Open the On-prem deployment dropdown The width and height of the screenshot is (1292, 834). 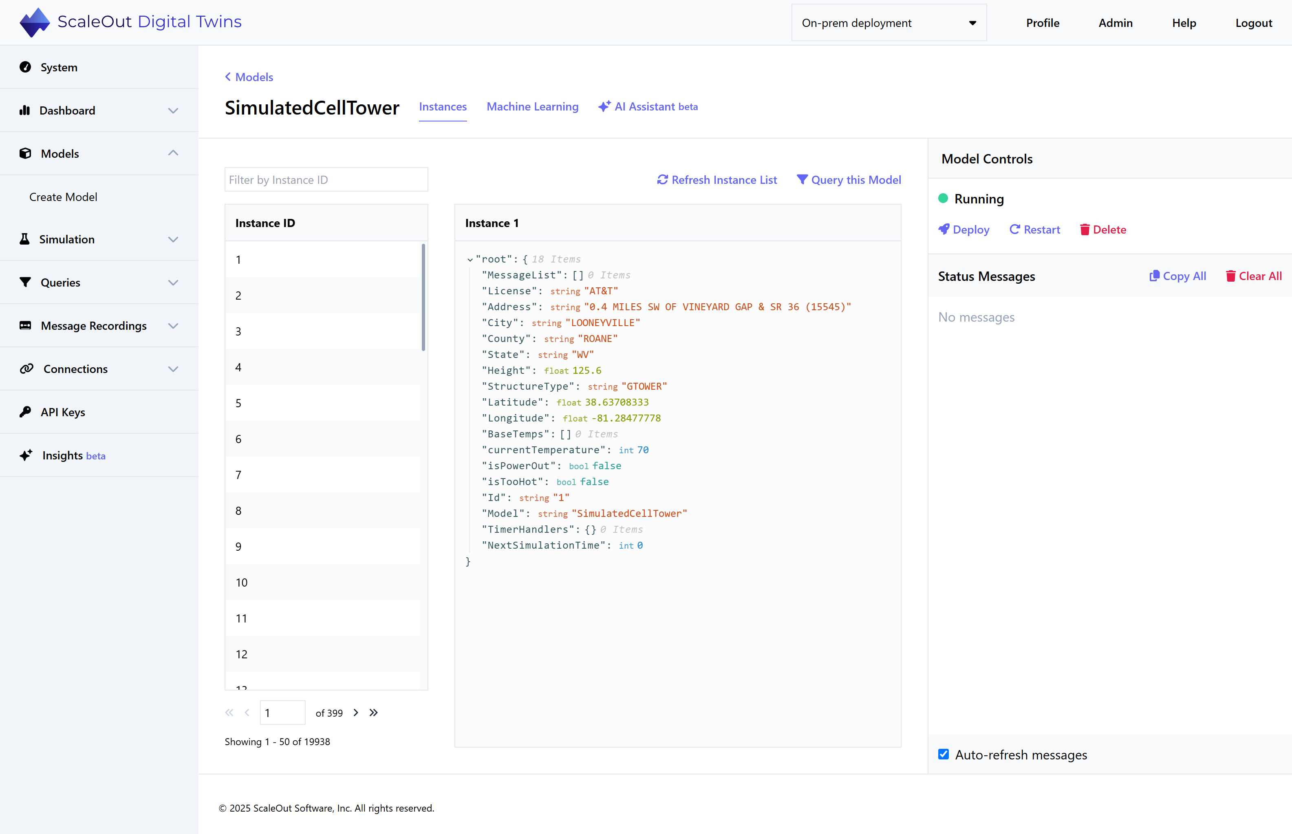pos(889,23)
